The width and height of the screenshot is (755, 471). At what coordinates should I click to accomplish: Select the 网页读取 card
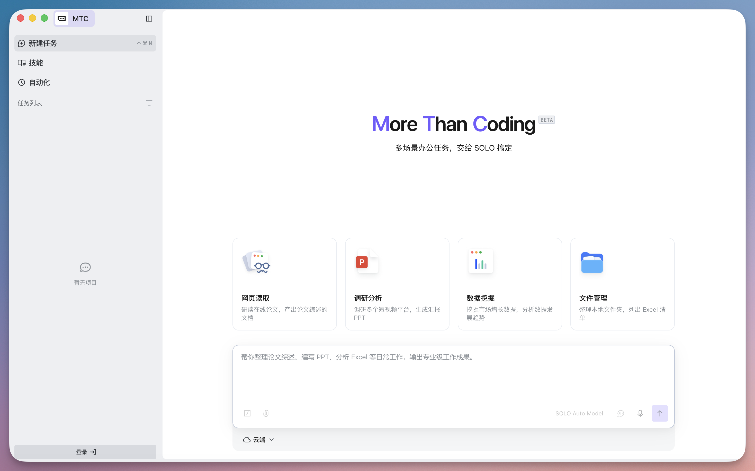click(284, 284)
